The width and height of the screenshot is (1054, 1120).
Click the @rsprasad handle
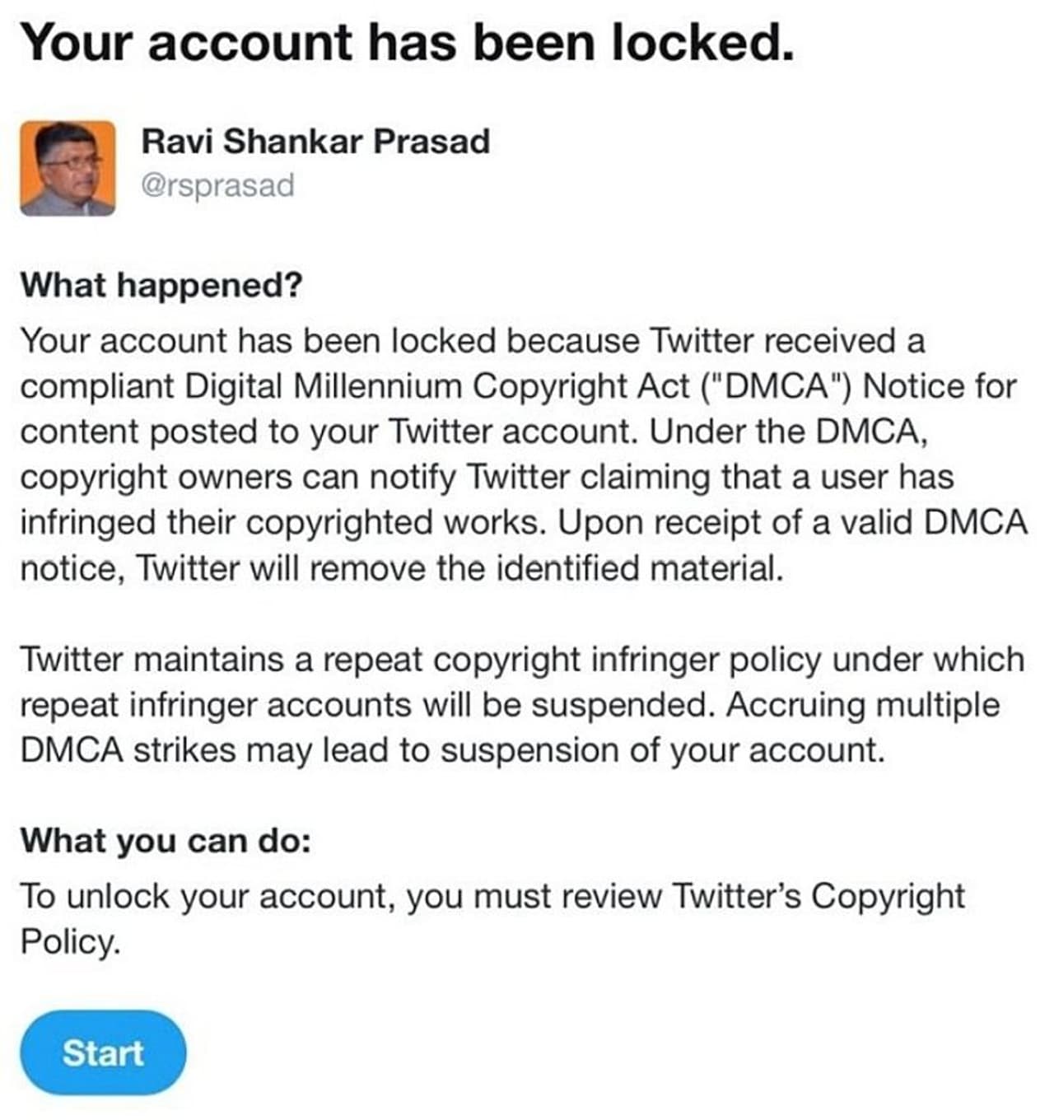tap(217, 185)
